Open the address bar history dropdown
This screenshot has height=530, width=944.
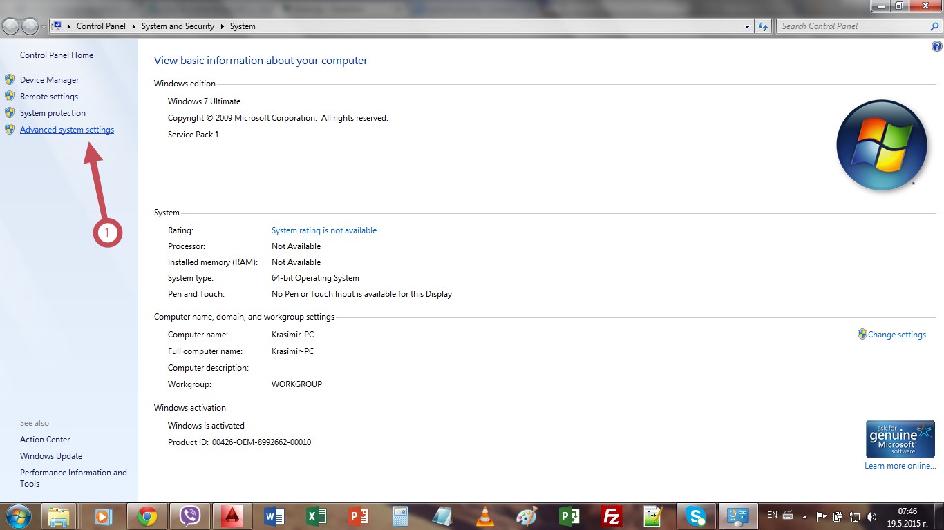(x=747, y=26)
